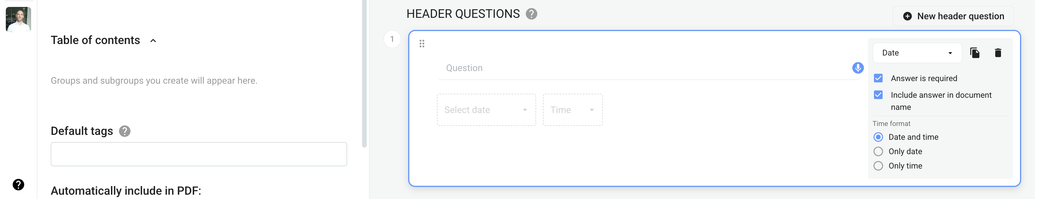Click help icon beside Default tags

[x=125, y=131]
